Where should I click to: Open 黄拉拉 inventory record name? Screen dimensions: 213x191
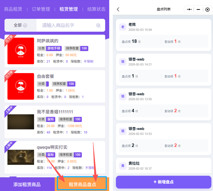134,163
